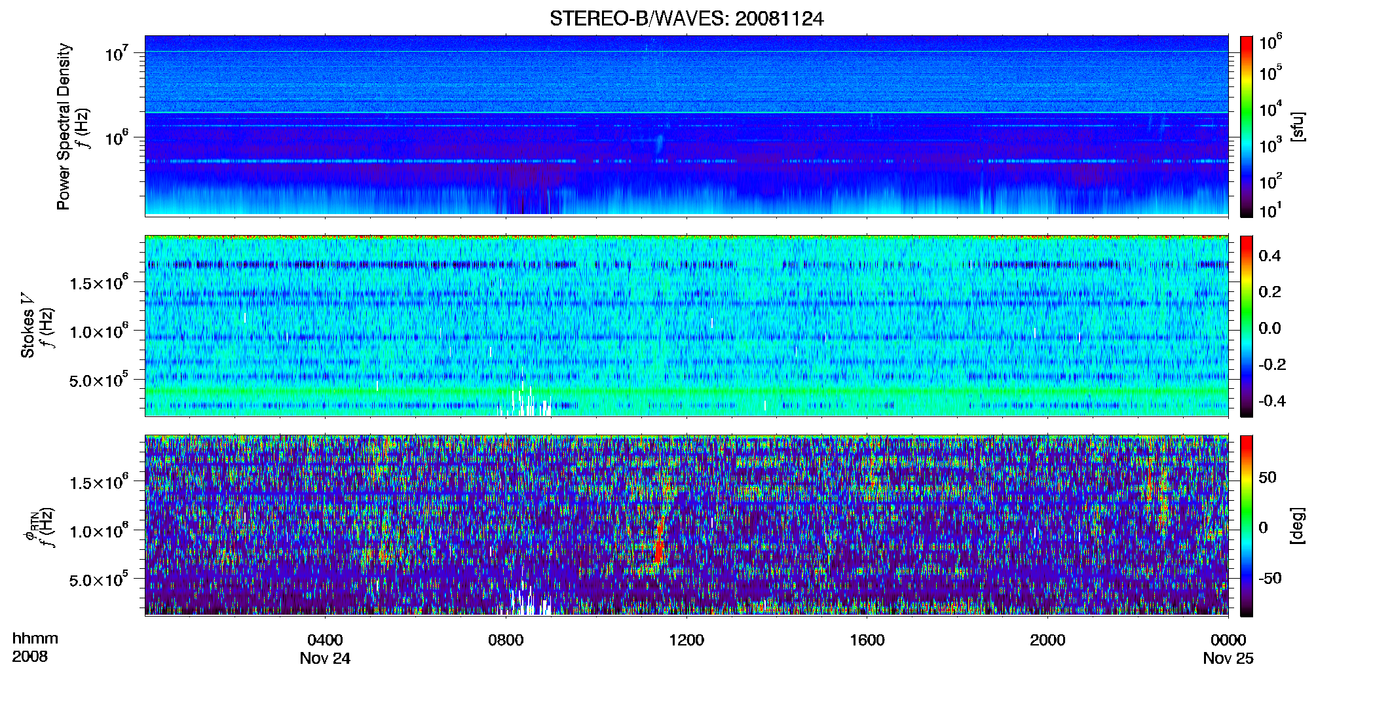The width and height of the screenshot is (1373, 707).
Task: Click the Nov 25 date label
Action: (x=1228, y=659)
